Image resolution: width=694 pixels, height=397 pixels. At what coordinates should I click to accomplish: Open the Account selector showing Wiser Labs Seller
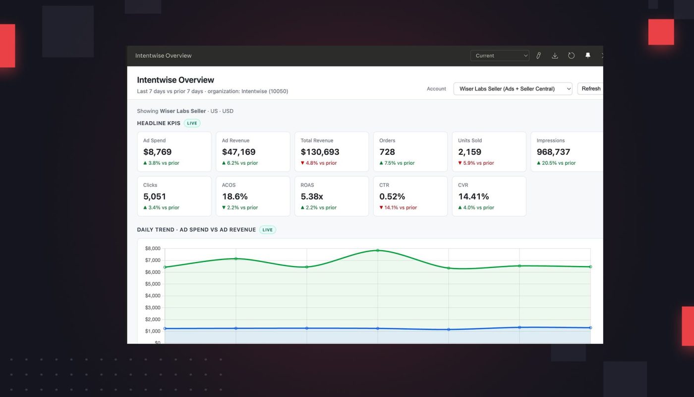point(513,88)
